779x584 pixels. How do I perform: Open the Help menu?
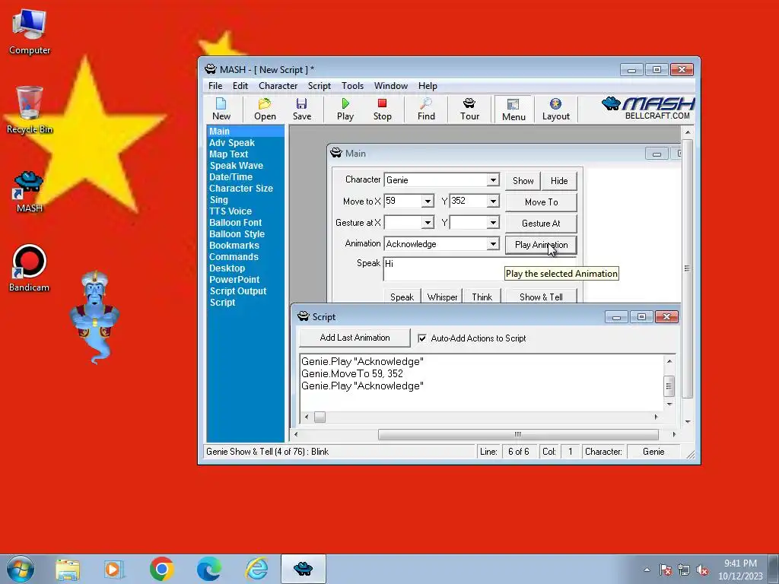click(x=428, y=86)
